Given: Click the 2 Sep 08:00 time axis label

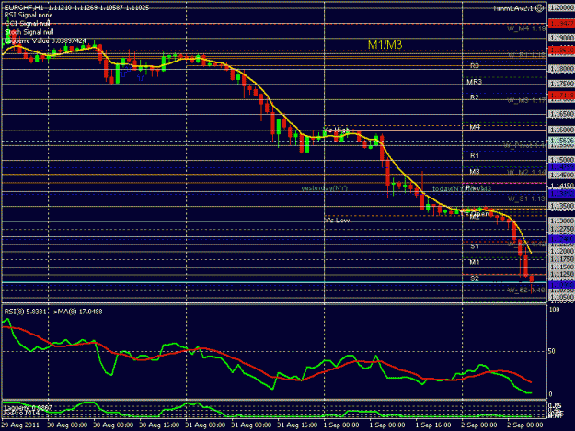Looking at the screenshot, I should point(525,425).
